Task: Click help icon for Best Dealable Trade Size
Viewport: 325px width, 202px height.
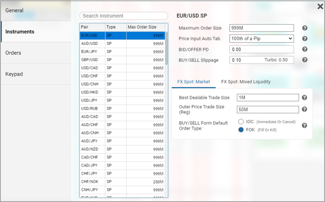Action: tap(304, 98)
